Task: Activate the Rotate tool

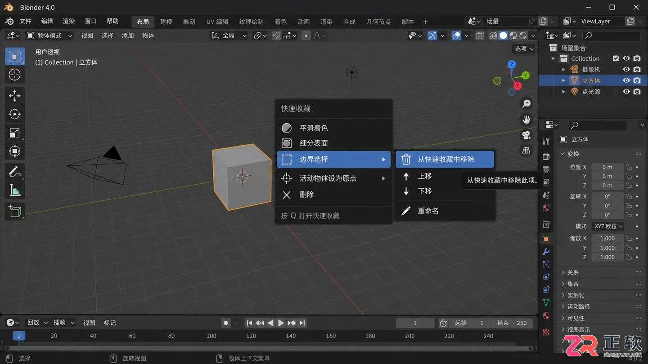Action: click(15, 114)
